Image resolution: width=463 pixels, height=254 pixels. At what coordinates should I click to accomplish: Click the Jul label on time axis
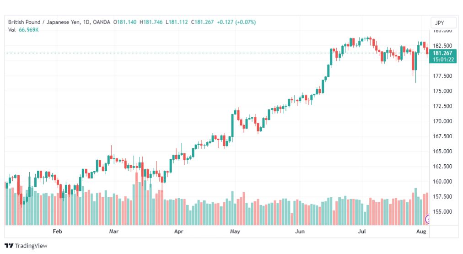pos(362,231)
